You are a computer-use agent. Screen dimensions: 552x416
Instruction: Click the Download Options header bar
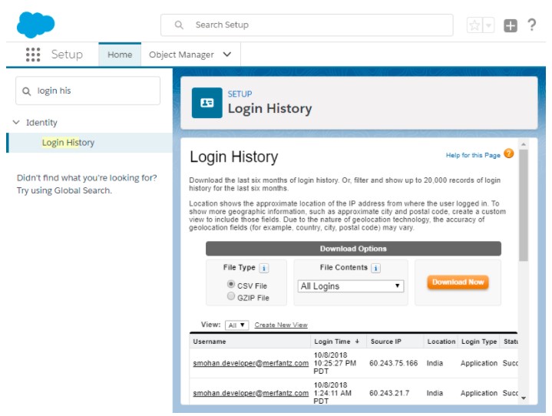tap(353, 249)
